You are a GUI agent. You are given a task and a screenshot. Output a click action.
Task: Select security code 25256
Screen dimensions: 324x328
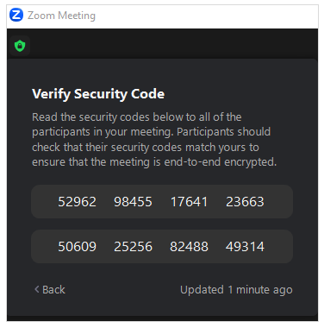click(133, 247)
